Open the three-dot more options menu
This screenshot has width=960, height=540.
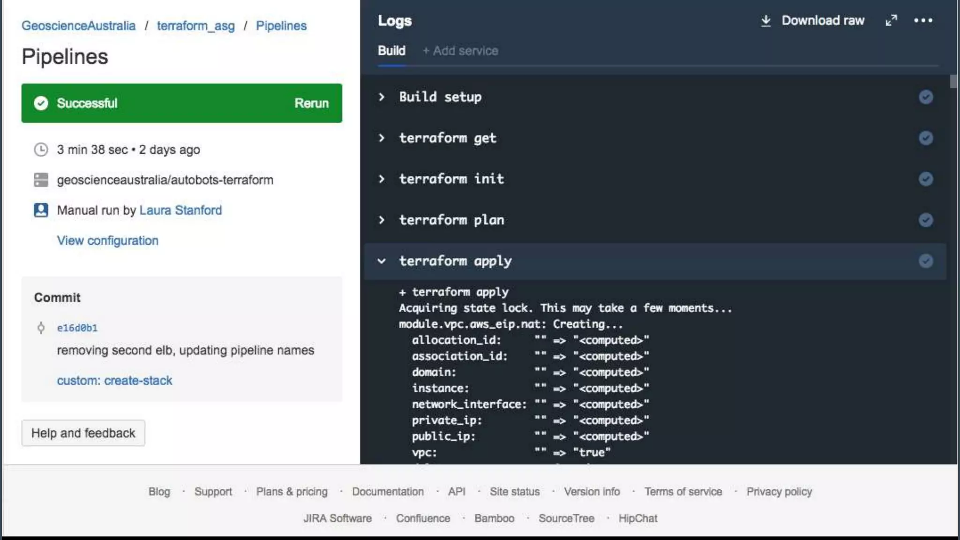(923, 21)
